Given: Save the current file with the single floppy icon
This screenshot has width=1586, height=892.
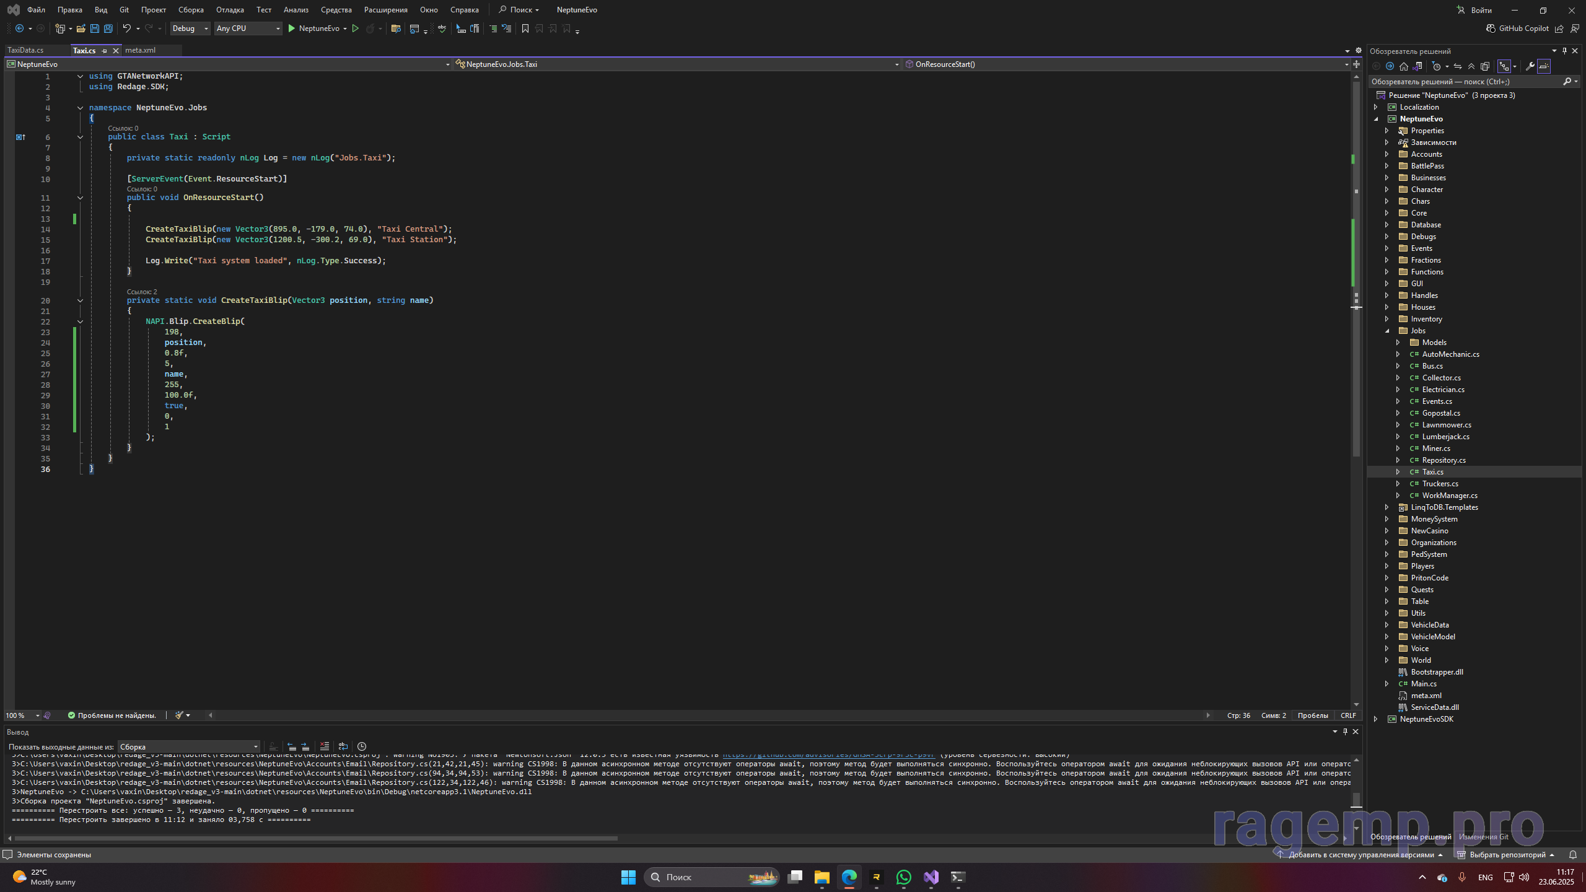Looking at the screenshot, I should (x=94, y=28).
